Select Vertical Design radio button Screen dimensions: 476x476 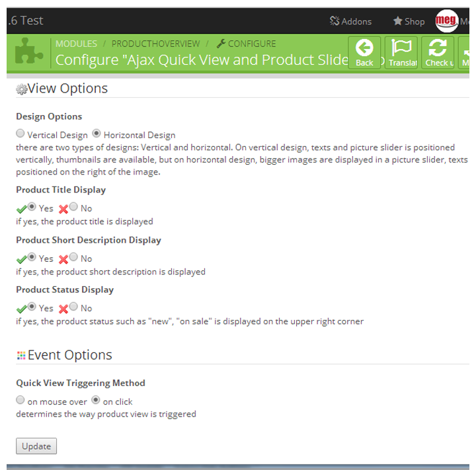click(20, 134)
